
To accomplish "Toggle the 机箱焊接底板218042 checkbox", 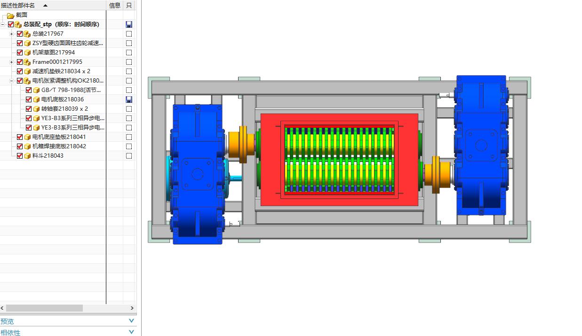I will coord(20,146).
